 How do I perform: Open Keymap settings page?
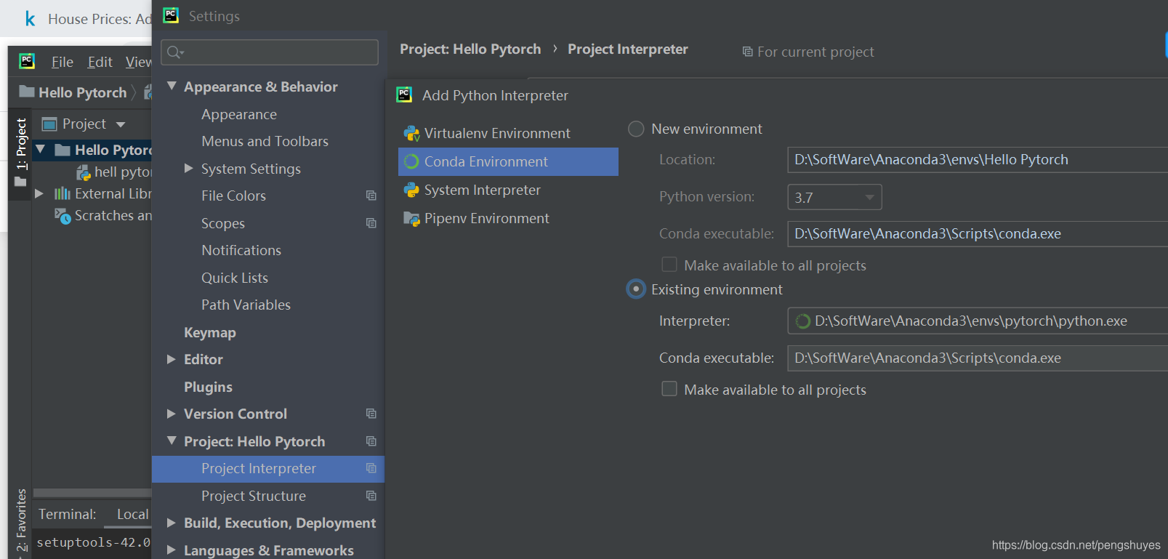pyautogui.click(x=210, y=332)
